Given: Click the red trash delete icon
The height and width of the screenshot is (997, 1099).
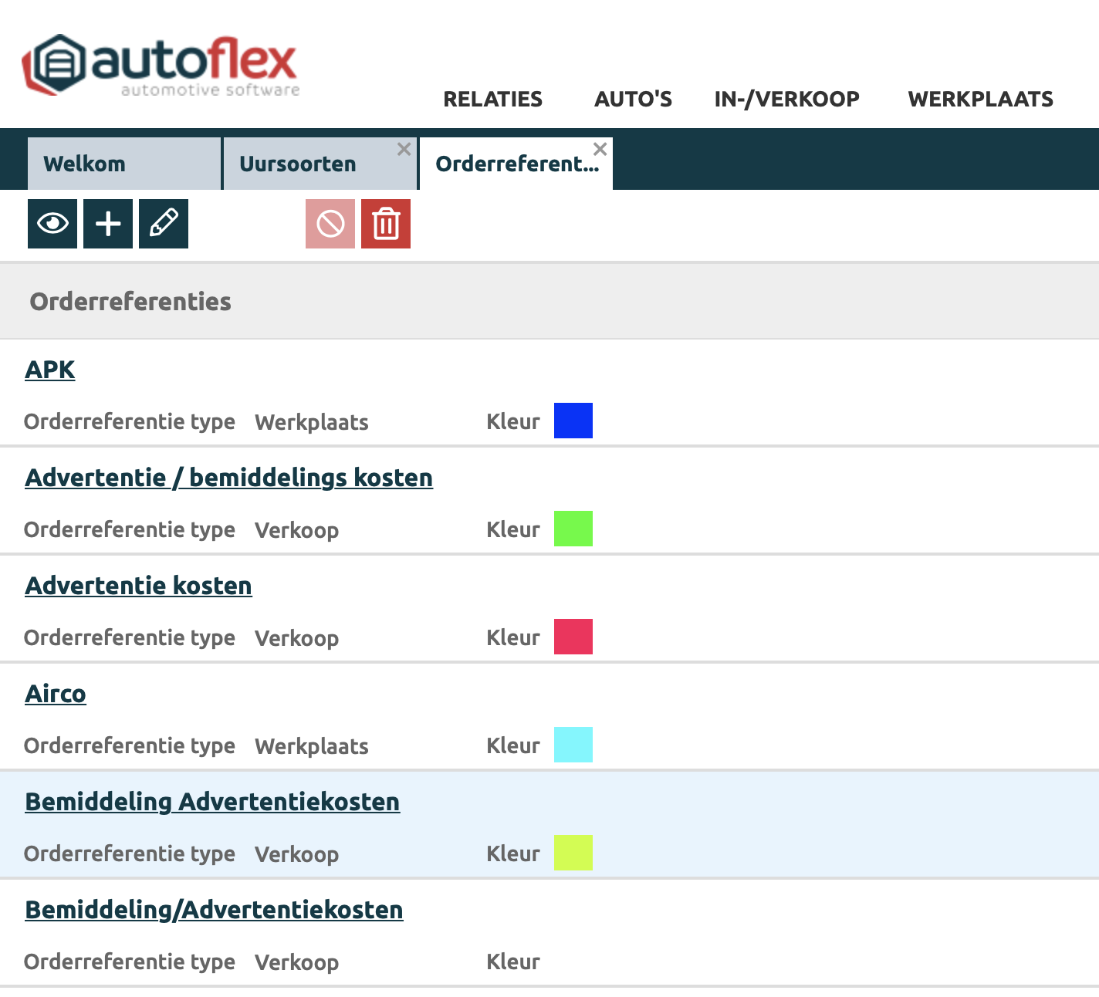Looking at the screenshot, I should point(386,224).
